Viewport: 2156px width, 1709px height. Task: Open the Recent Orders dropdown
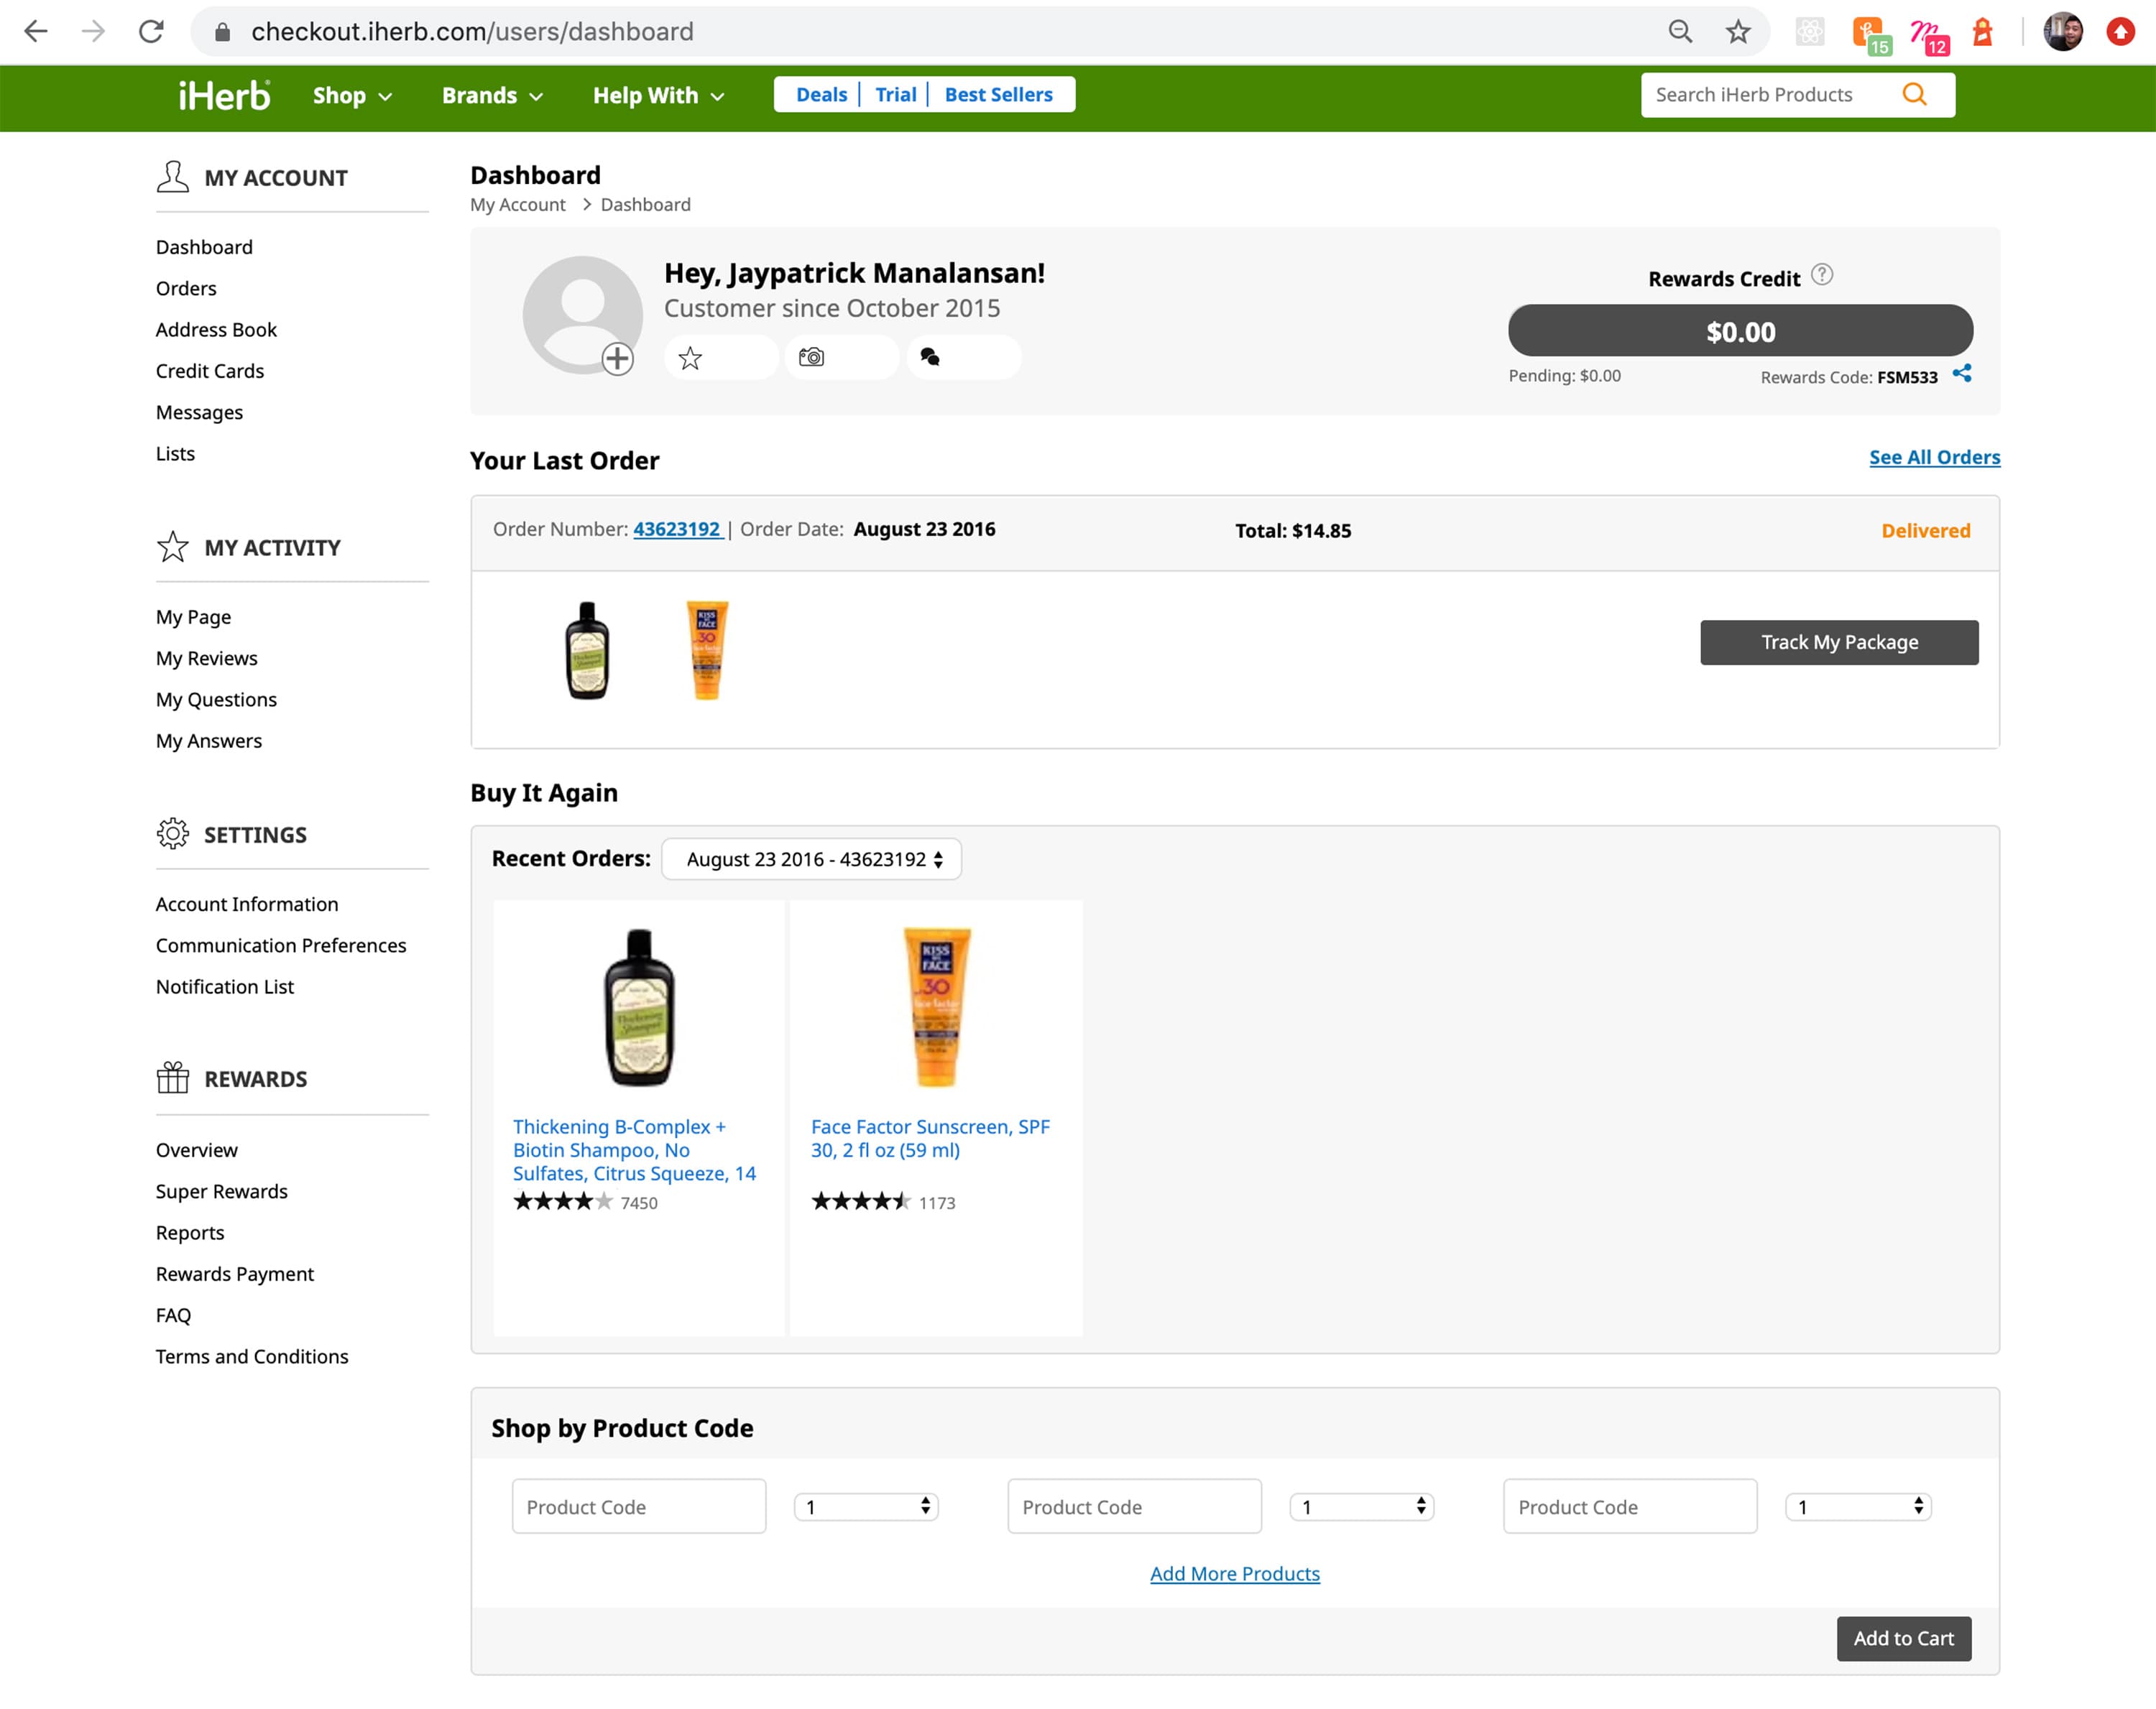click(x=811, y=858)
